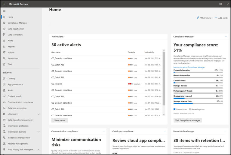Open Reports in navigation
The height and width of the screenshot is (155, 231).
click(x=11, y=47)
